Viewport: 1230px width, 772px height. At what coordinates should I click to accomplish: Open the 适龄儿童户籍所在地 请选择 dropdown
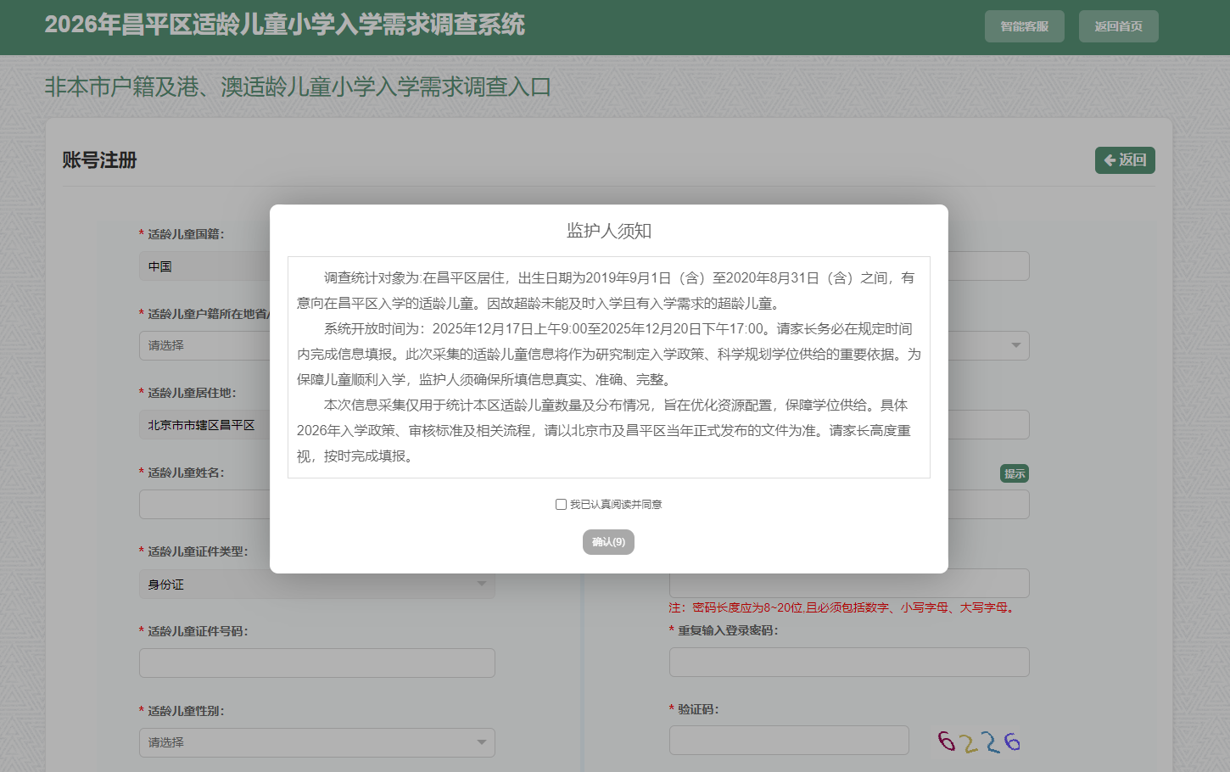tap(204, 346)
